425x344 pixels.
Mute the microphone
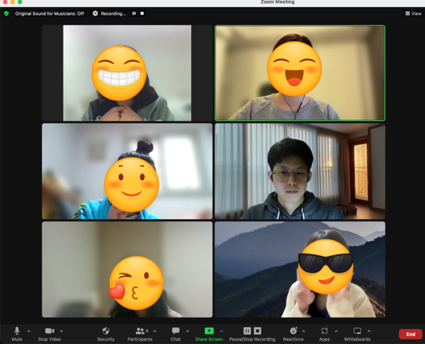tap(17, 334)
